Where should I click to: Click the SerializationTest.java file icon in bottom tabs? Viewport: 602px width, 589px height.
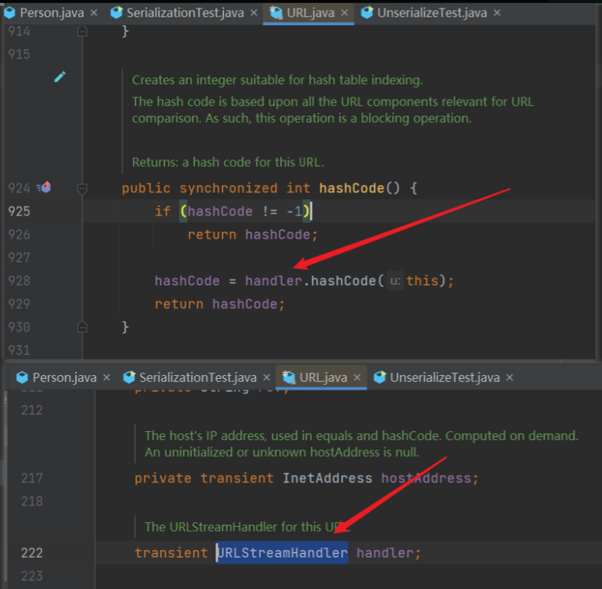click(x=129, y=377)
